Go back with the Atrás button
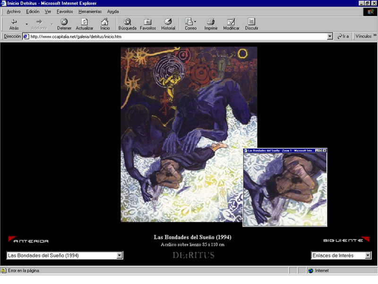Image resolution: width=378 pixels, height=284 pixels. 14,25
